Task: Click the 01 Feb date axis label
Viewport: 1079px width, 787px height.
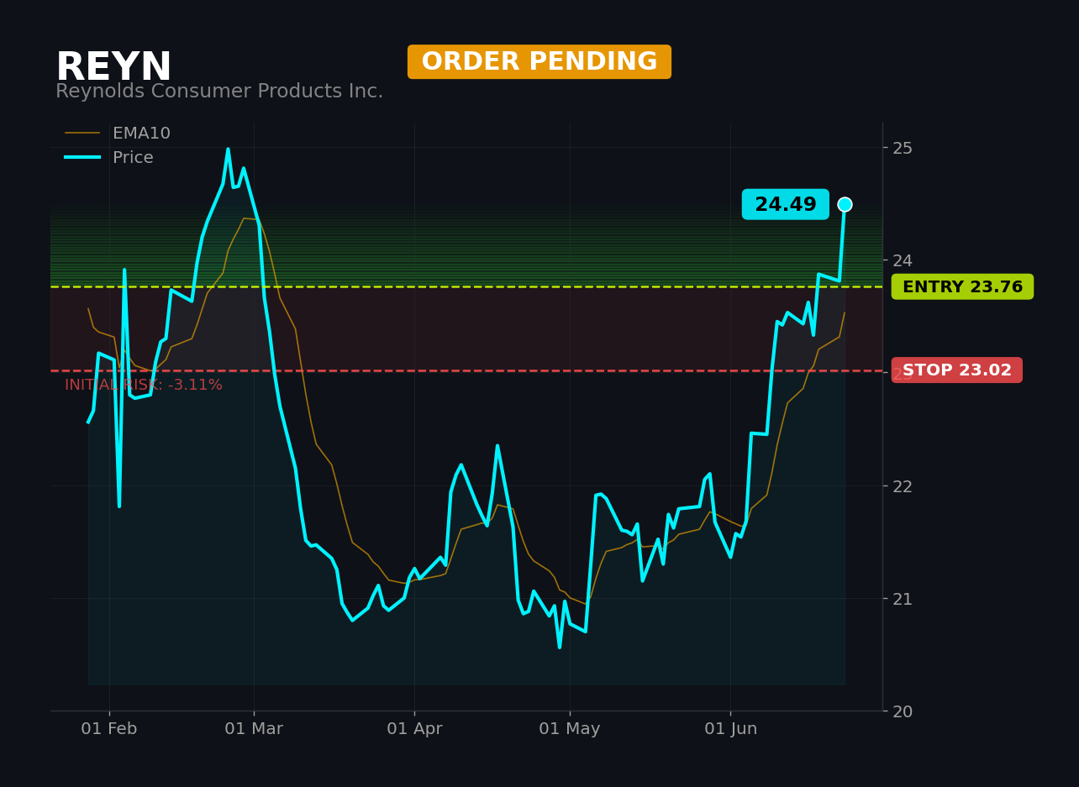Action: 109,729
